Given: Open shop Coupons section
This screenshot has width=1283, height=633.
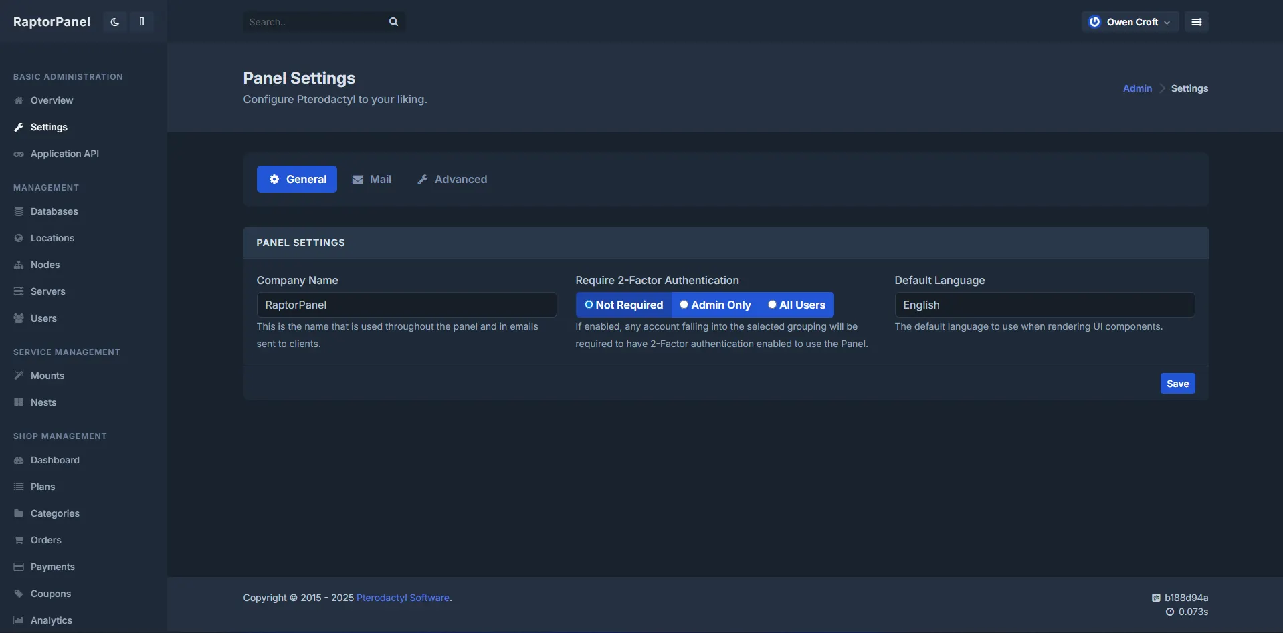Looking at the screenshot, I should click(x=50, y=594).
